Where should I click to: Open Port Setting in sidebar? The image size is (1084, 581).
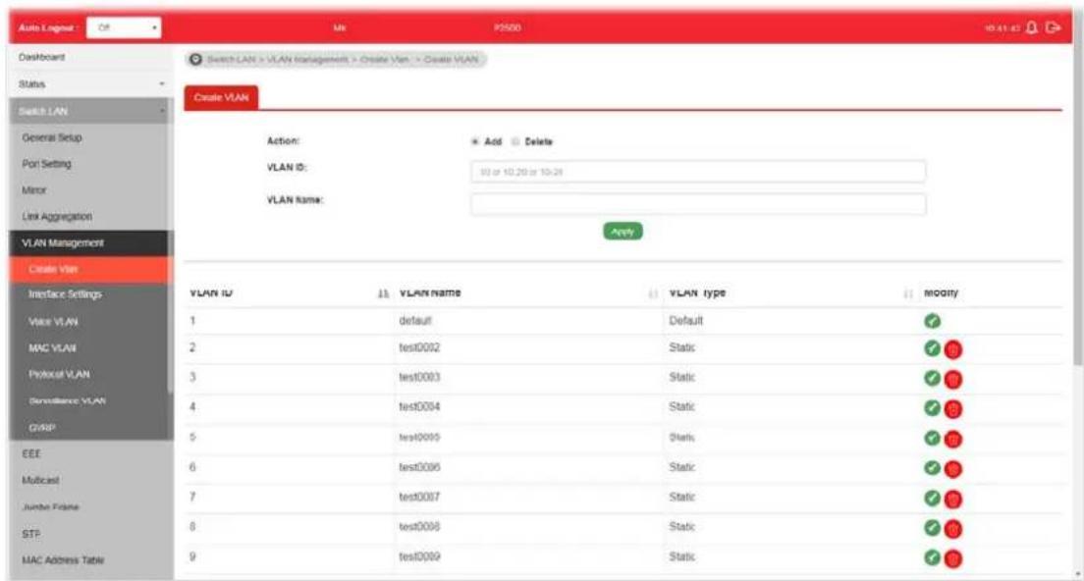[x=88, y=165]
